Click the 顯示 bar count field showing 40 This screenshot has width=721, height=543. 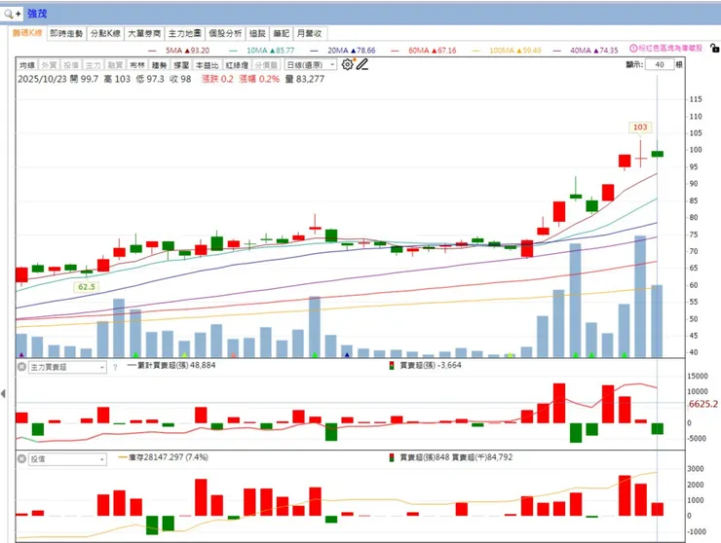660,65
